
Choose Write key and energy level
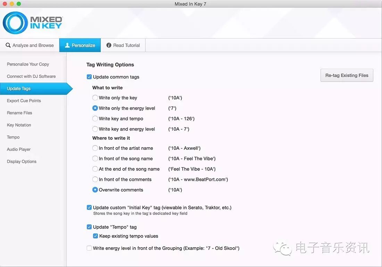(x=95, y=129)
